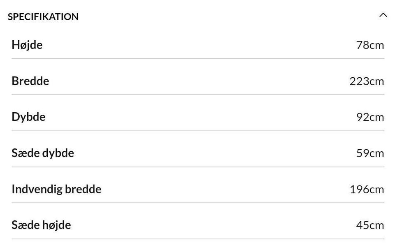The width and height of the screenshot is (395, 243).
Task: Select the Sæde højde label
Action: click(x=41, y=225)
